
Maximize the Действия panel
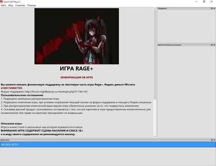tap(212, 140)
